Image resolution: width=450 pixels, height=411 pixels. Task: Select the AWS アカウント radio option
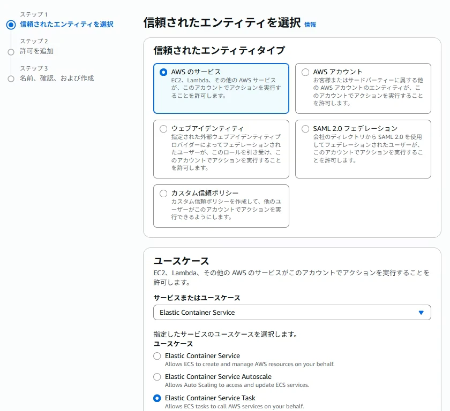(305, 72)
